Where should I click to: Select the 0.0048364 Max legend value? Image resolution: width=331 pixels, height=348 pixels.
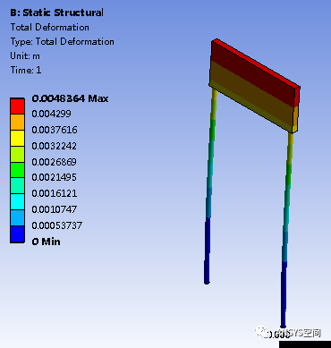[x=70, y=98]
